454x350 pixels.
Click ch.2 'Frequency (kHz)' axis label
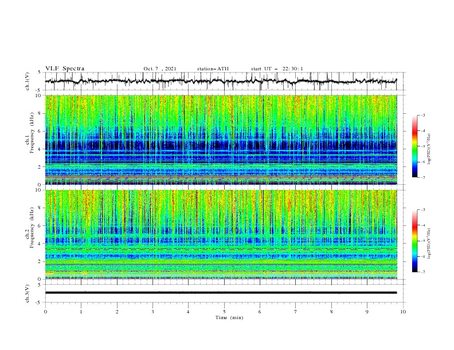[x=32, y=228]
